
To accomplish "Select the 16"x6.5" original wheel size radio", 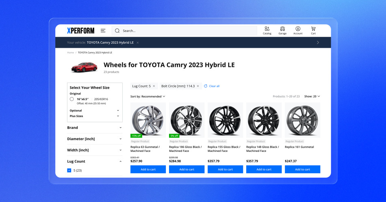I will 72,99.
